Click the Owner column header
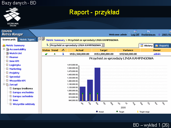 [x=157, y=50]
